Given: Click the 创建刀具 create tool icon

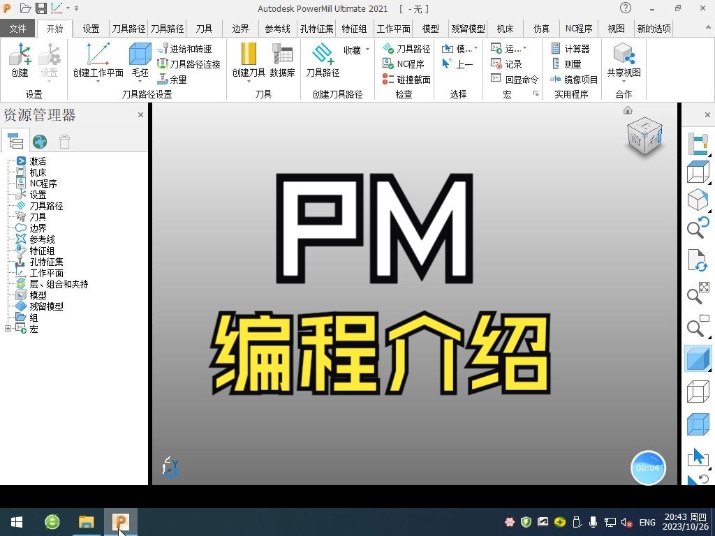Looking at the screenshot, I should 249,60.
